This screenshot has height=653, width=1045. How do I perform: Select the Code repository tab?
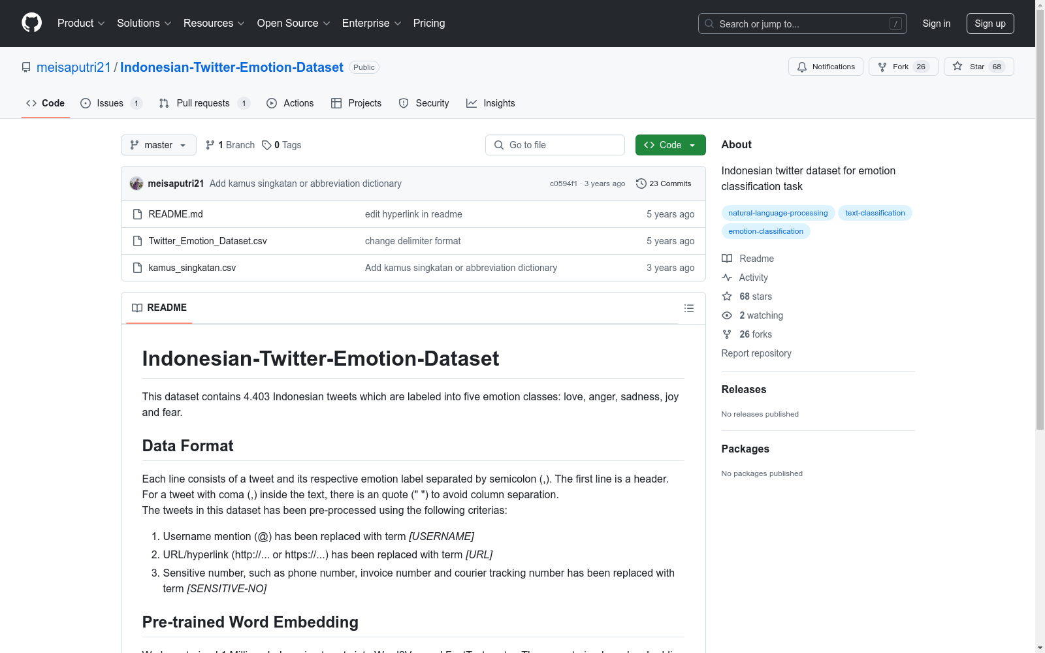(x=45, y=103)
